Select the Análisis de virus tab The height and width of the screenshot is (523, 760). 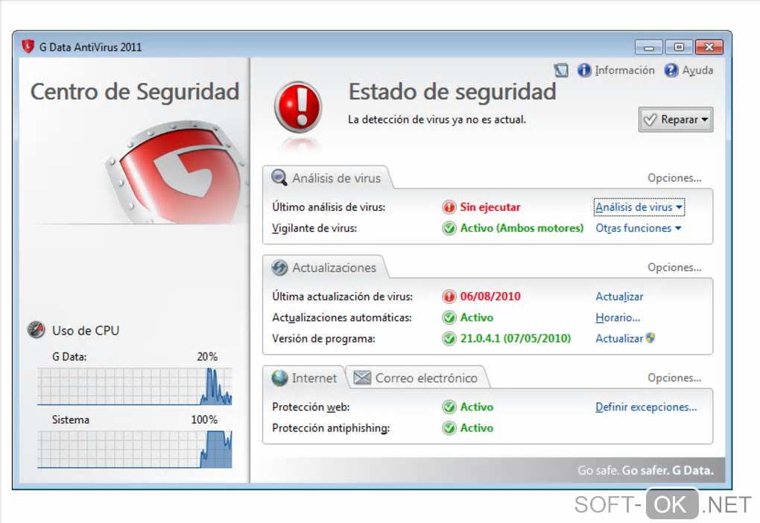pyautogui.click(x=328, y=178)
